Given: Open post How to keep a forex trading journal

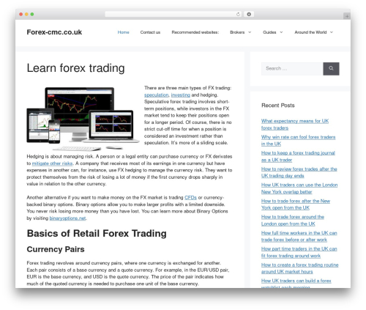Looking at the screenshot, I should click(298, 156).
